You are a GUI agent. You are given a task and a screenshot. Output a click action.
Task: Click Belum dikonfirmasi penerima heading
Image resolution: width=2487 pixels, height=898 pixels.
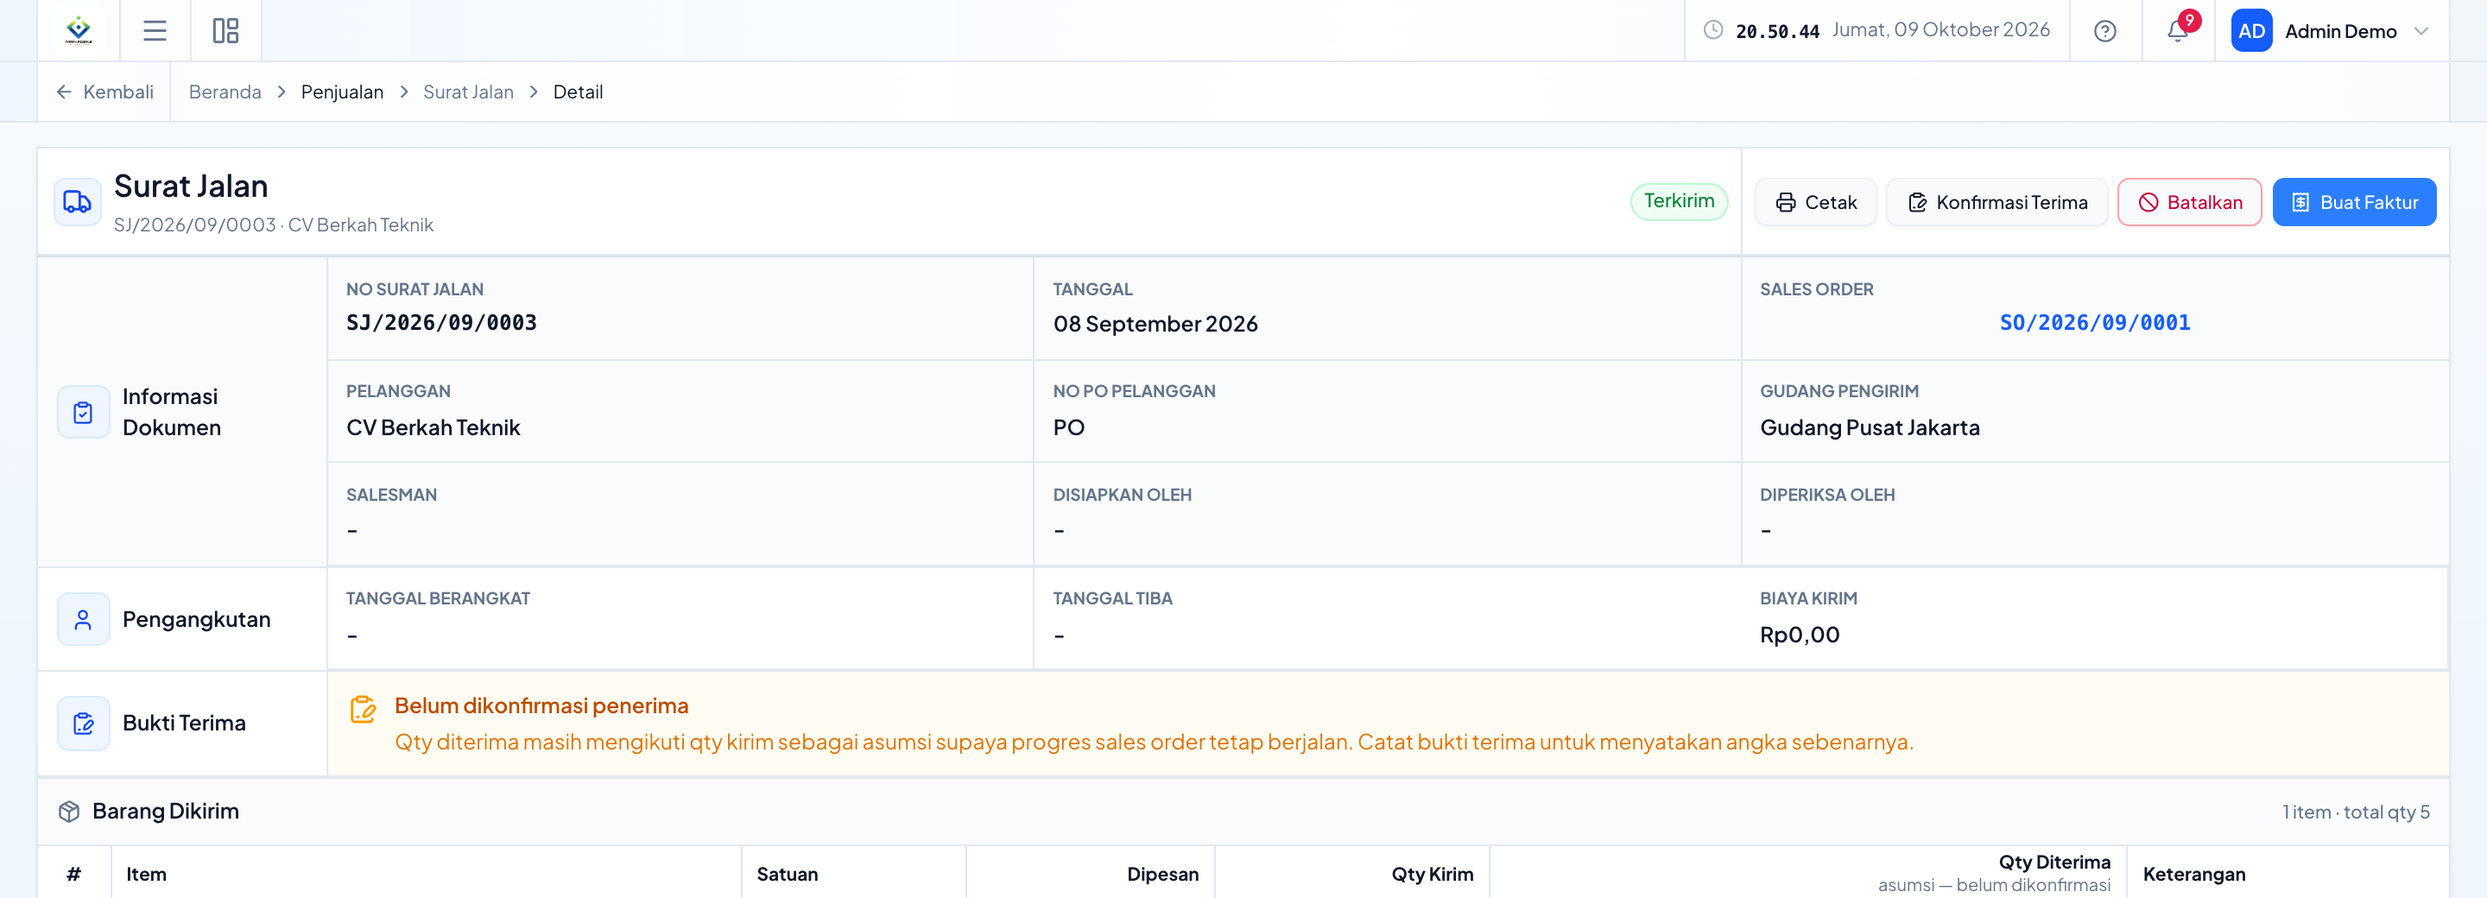click(541, 705)
